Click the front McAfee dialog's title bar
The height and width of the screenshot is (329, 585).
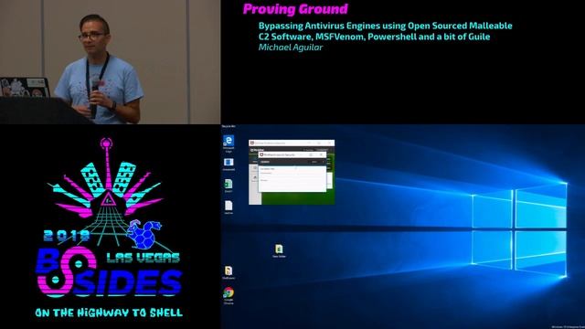[x=292, y=154]
